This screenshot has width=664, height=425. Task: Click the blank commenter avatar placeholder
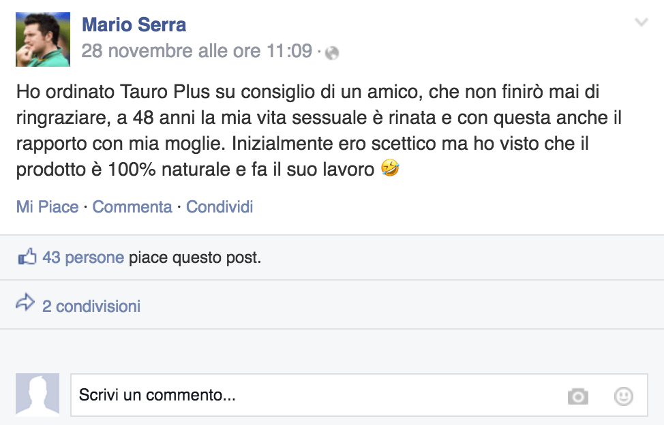click(37, 394)
